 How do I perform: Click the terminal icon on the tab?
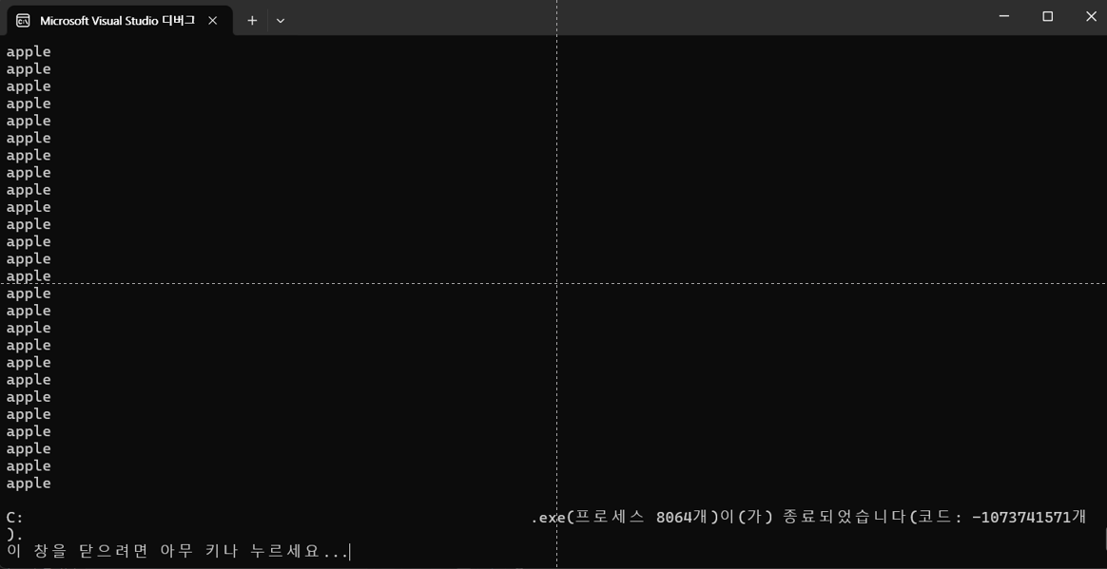(x=23, y=21)
